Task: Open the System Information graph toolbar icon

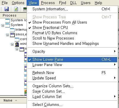Action: click(25, 9)
